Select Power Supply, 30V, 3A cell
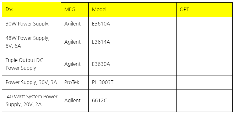The width and height of the screenshot is (236, 115). pyautogui.click(x=31, y=82)
